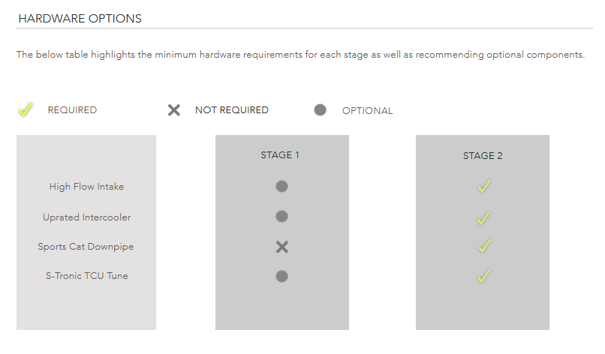Viewport: 605px width, 354px height.
Task: Click Stage 1 Uprated Intercooler optional dot
Action: (281, 216)
